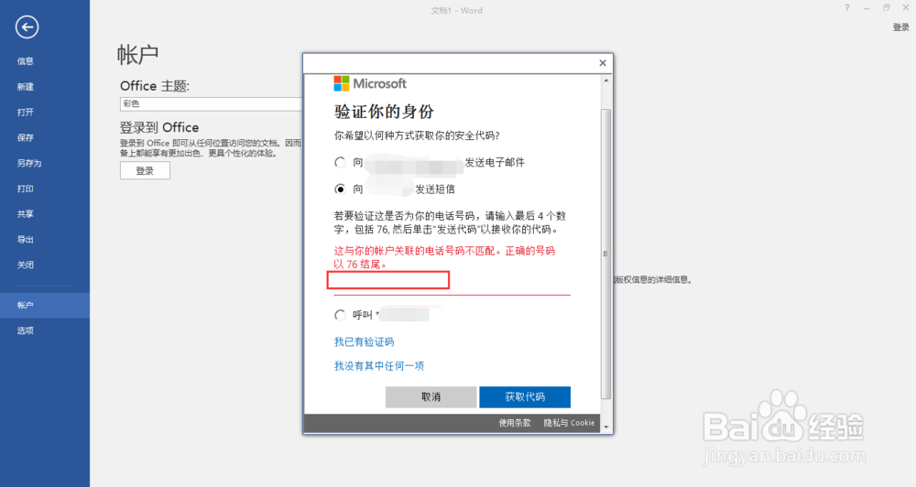916x487 pixels.
Task: Click the dialog scrollbar up arrow
Action: tap(605, 81)
